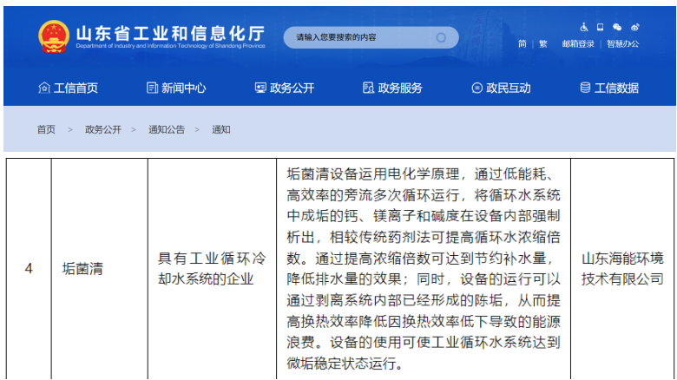Open the accessibility wheelchair icon
The height and width of the screenshot is (380, 677).
pyautogui.click(x=584, y=28)
